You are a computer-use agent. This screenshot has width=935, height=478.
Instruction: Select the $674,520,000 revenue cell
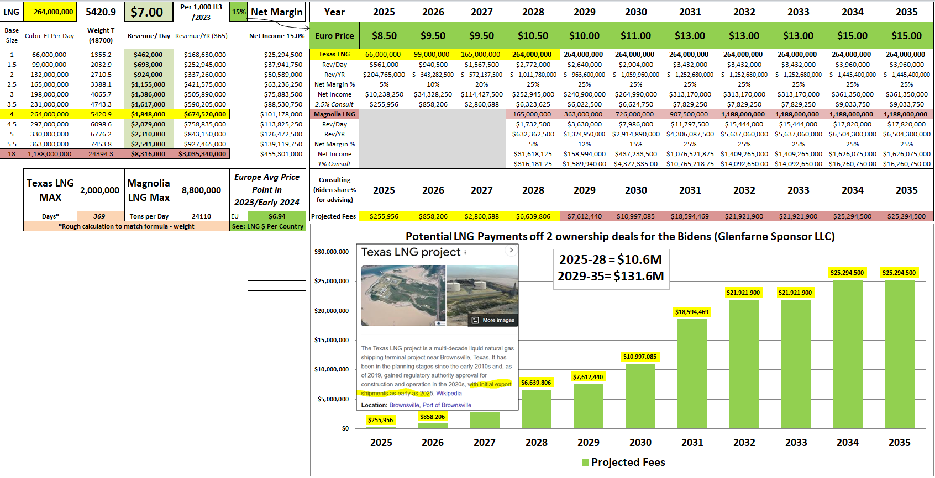click(201, 114)
